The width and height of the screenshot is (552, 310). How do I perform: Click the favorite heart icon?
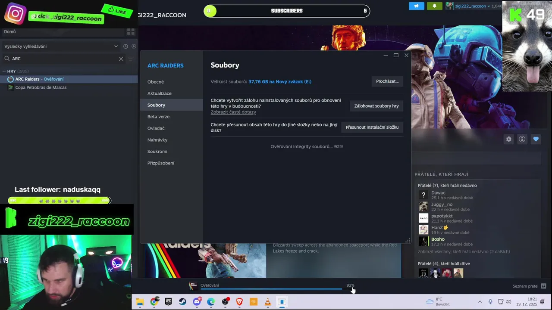pos(536,139)
